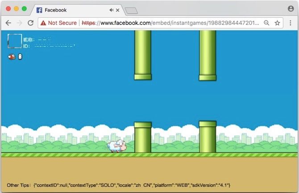
Task: Mute the Facebook tab audio icon
Action: click(x=112, y=10)
